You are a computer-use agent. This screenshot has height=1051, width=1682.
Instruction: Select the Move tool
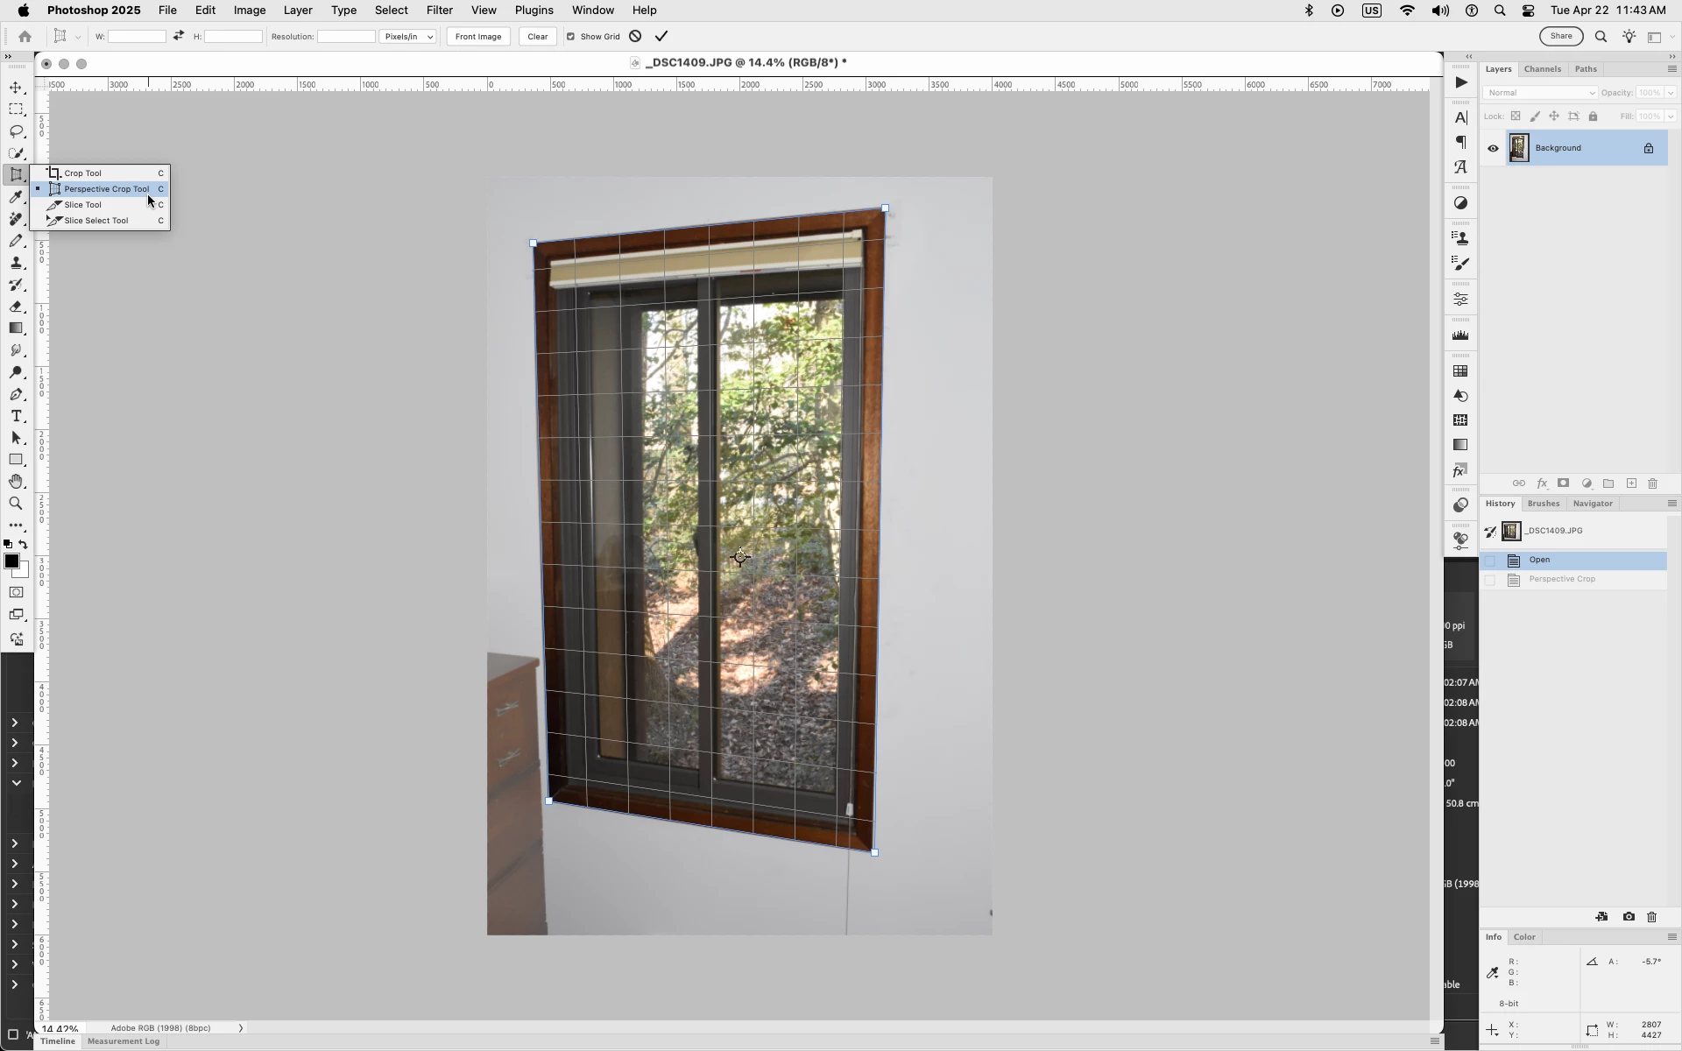(16, 88)
